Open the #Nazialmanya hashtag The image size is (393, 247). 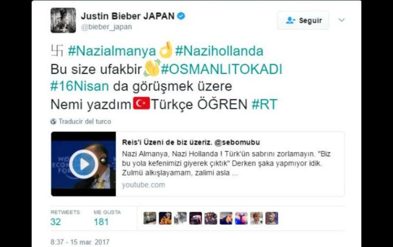click(112, 51)
